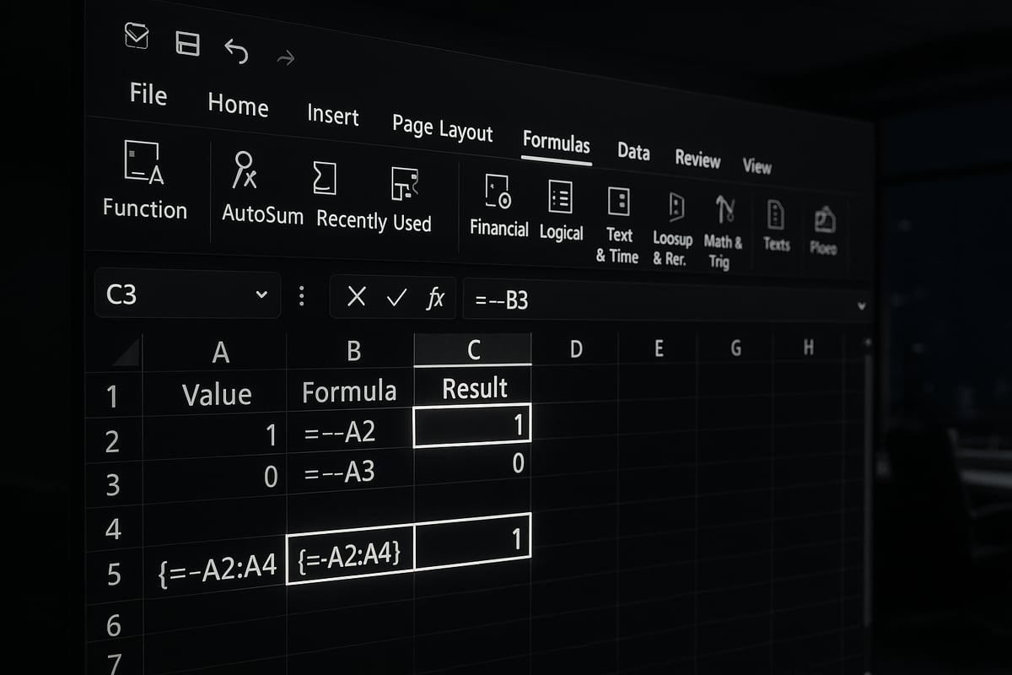1012x675 pixels.
Task: Click the Save icon in title bar
Action: 186,43
